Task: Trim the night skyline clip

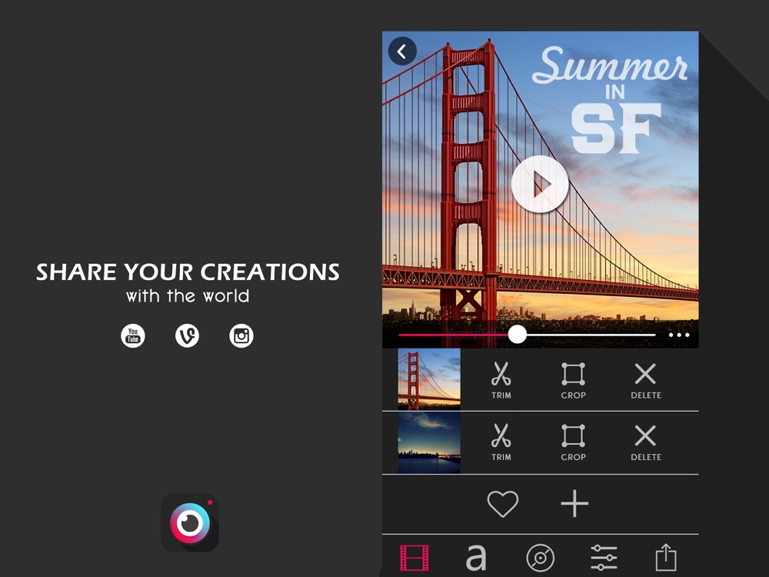Action: click(501, 442)
